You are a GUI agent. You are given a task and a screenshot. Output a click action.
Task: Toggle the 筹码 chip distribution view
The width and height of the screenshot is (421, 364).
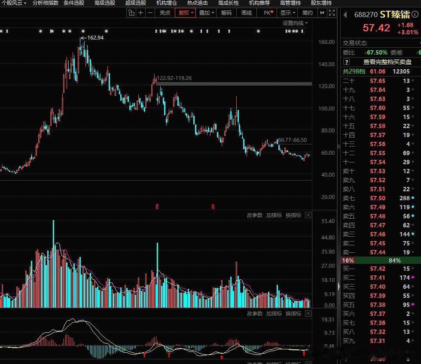[x=226, y=12]
